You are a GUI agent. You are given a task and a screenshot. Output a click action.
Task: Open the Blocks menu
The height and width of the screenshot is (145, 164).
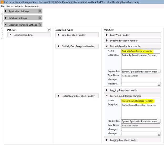[10, 7]
